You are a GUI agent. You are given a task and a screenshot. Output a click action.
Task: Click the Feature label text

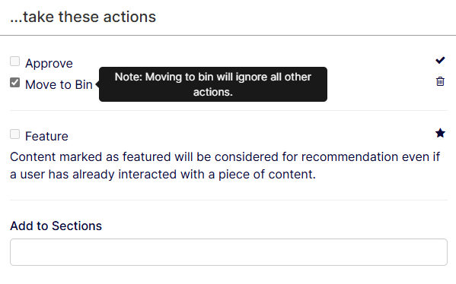click(46, 137)
